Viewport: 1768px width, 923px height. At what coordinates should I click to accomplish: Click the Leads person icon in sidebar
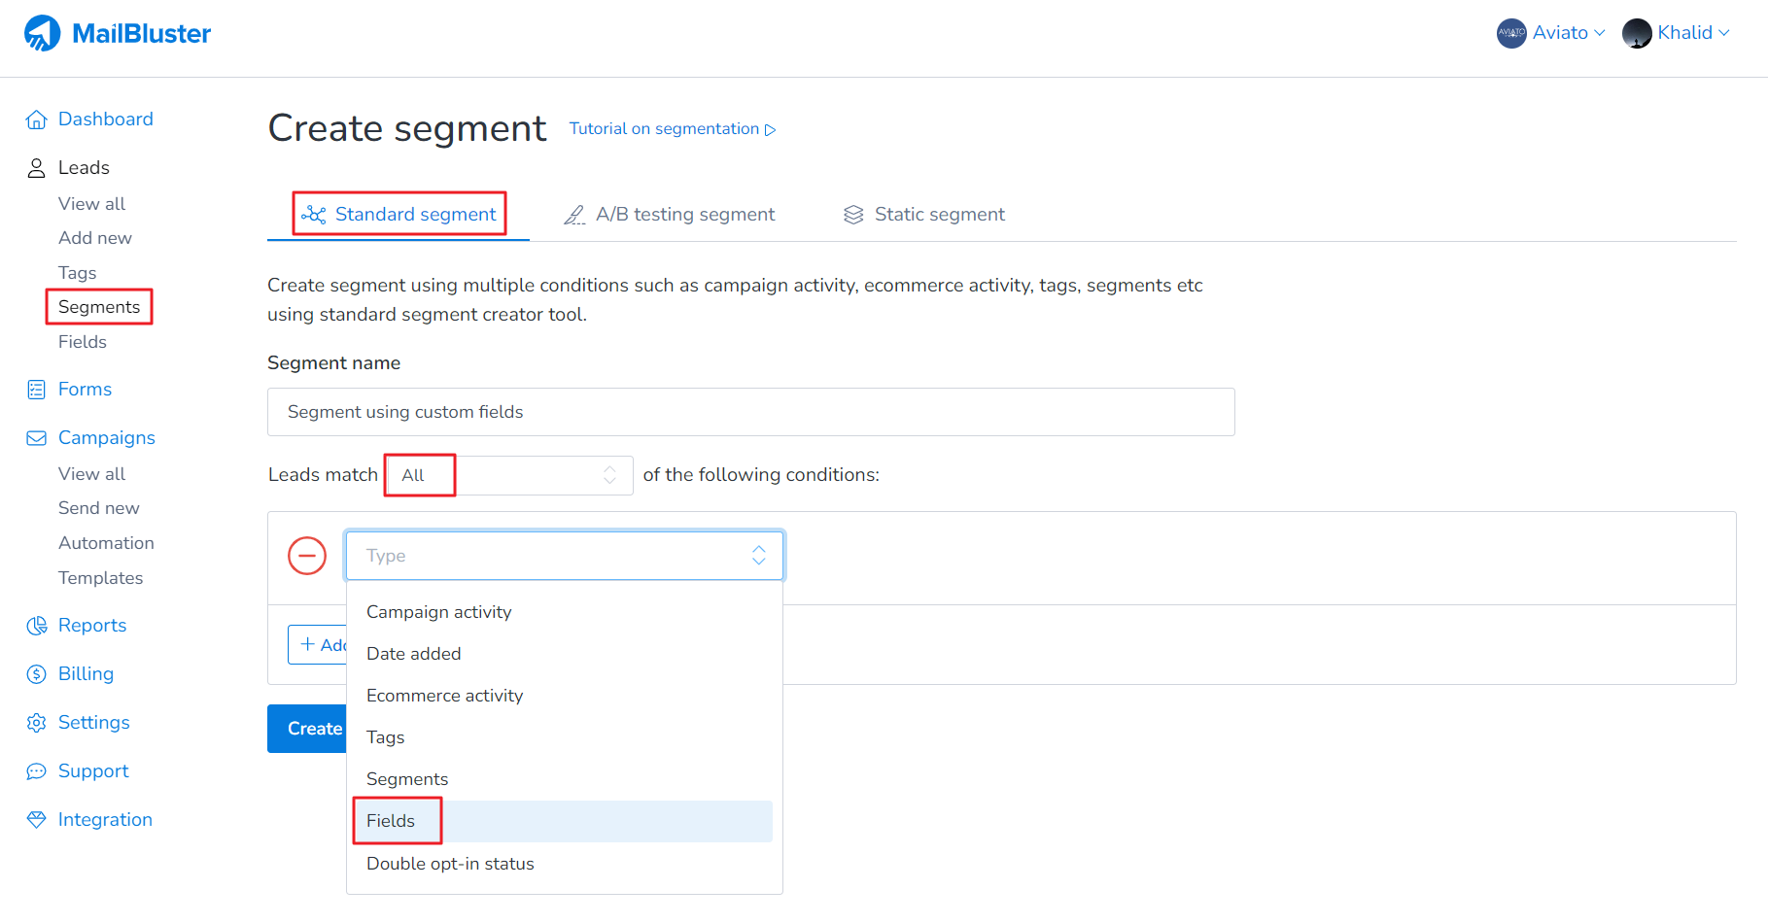(36, 167)
